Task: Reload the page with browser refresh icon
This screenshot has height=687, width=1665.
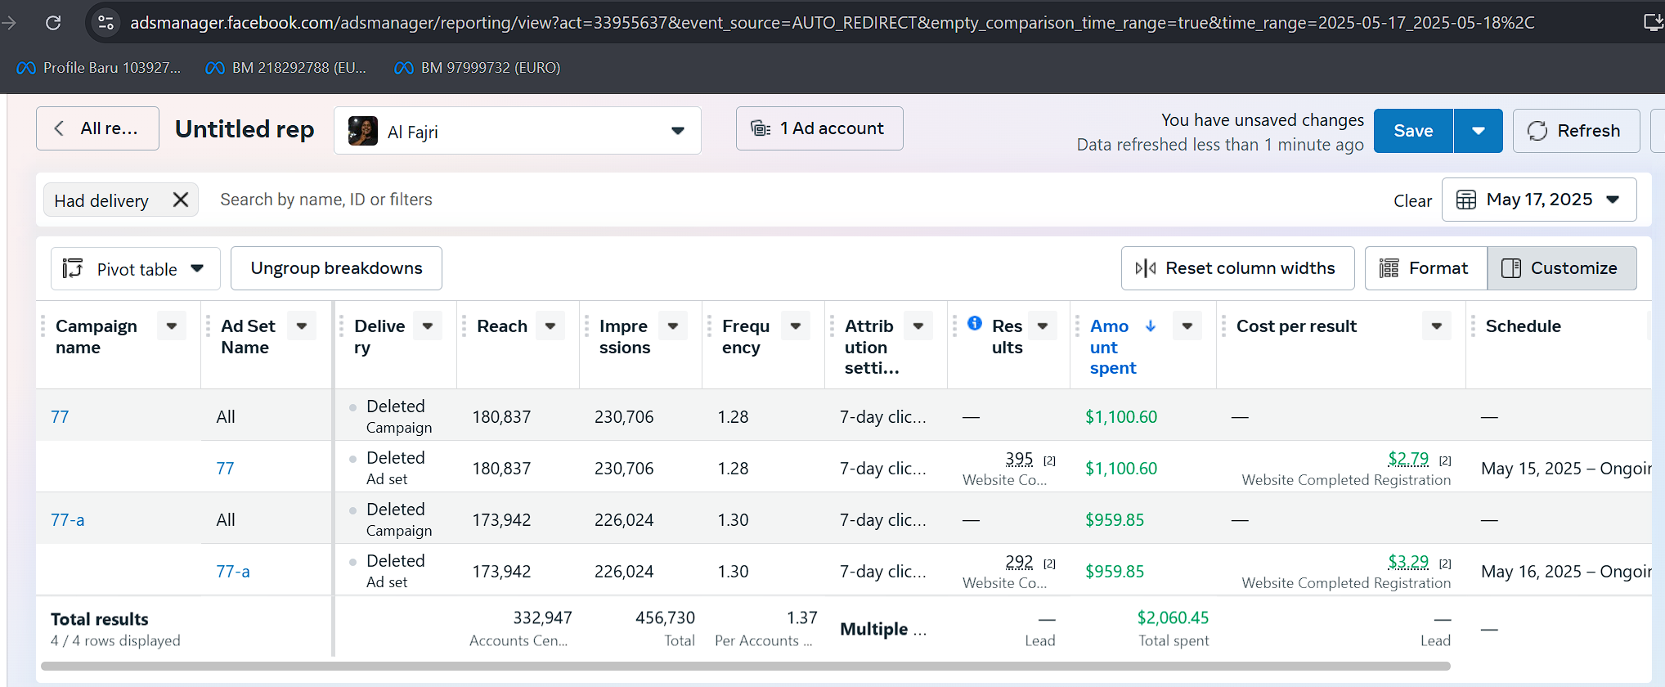Action: (53, 23)
